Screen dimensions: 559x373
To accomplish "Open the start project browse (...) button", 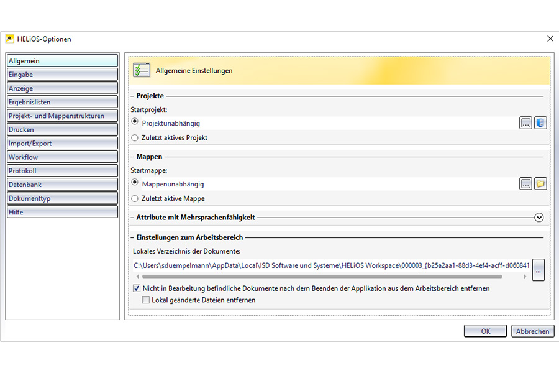I will point(525,123).
